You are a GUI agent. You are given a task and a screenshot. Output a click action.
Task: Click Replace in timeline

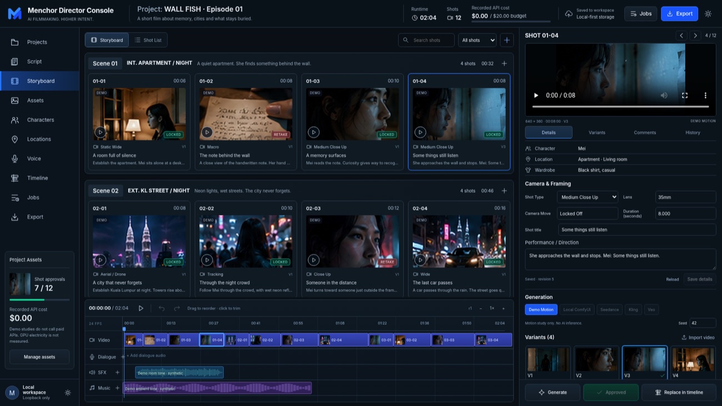tap(679, 392)
